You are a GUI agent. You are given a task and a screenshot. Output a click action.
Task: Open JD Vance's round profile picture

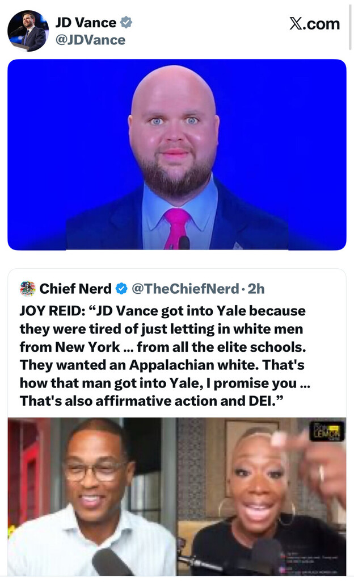(28, 31)
